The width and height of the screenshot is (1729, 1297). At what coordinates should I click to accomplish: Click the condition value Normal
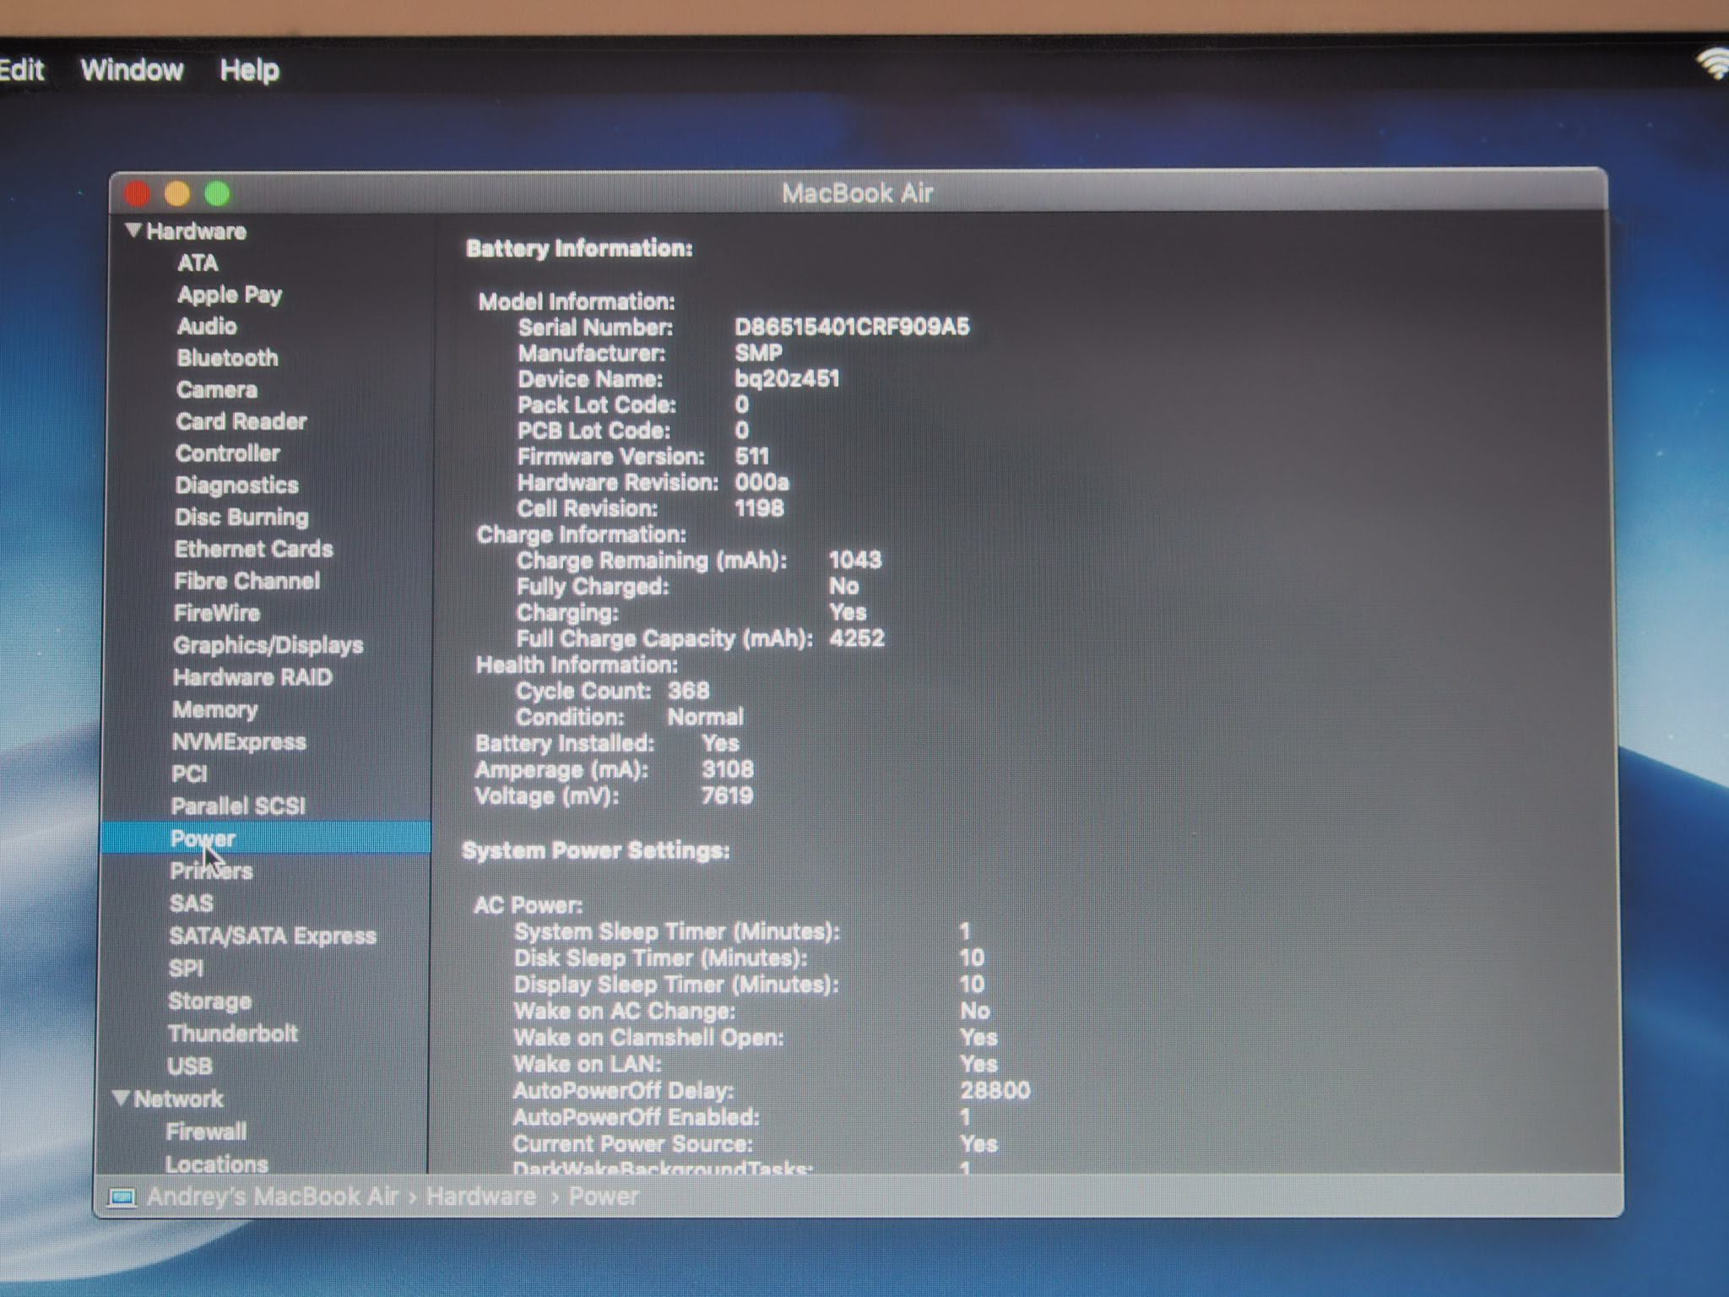705,717
